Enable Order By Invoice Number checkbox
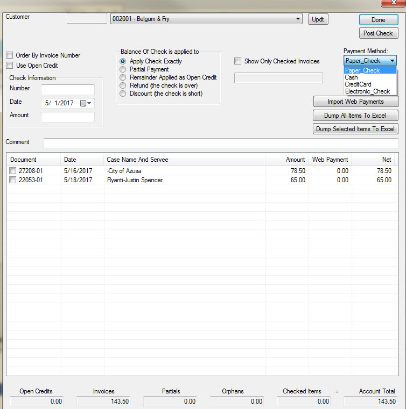The image size is (406, 409). click(x=10, y=55)
